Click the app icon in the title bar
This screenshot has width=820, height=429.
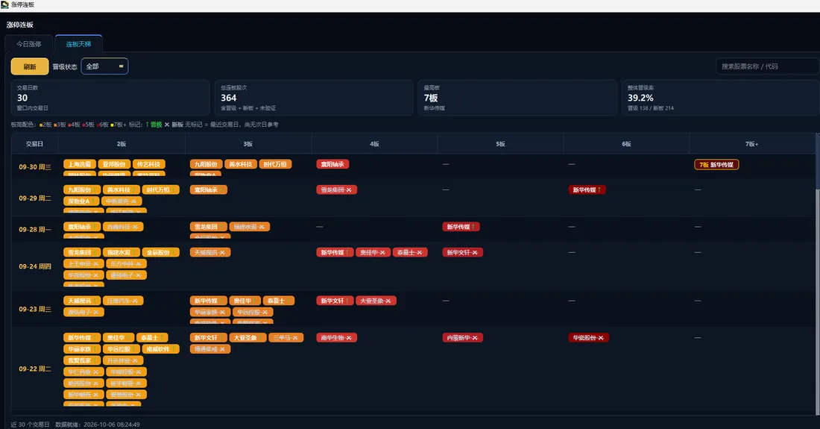click(4, 4)
